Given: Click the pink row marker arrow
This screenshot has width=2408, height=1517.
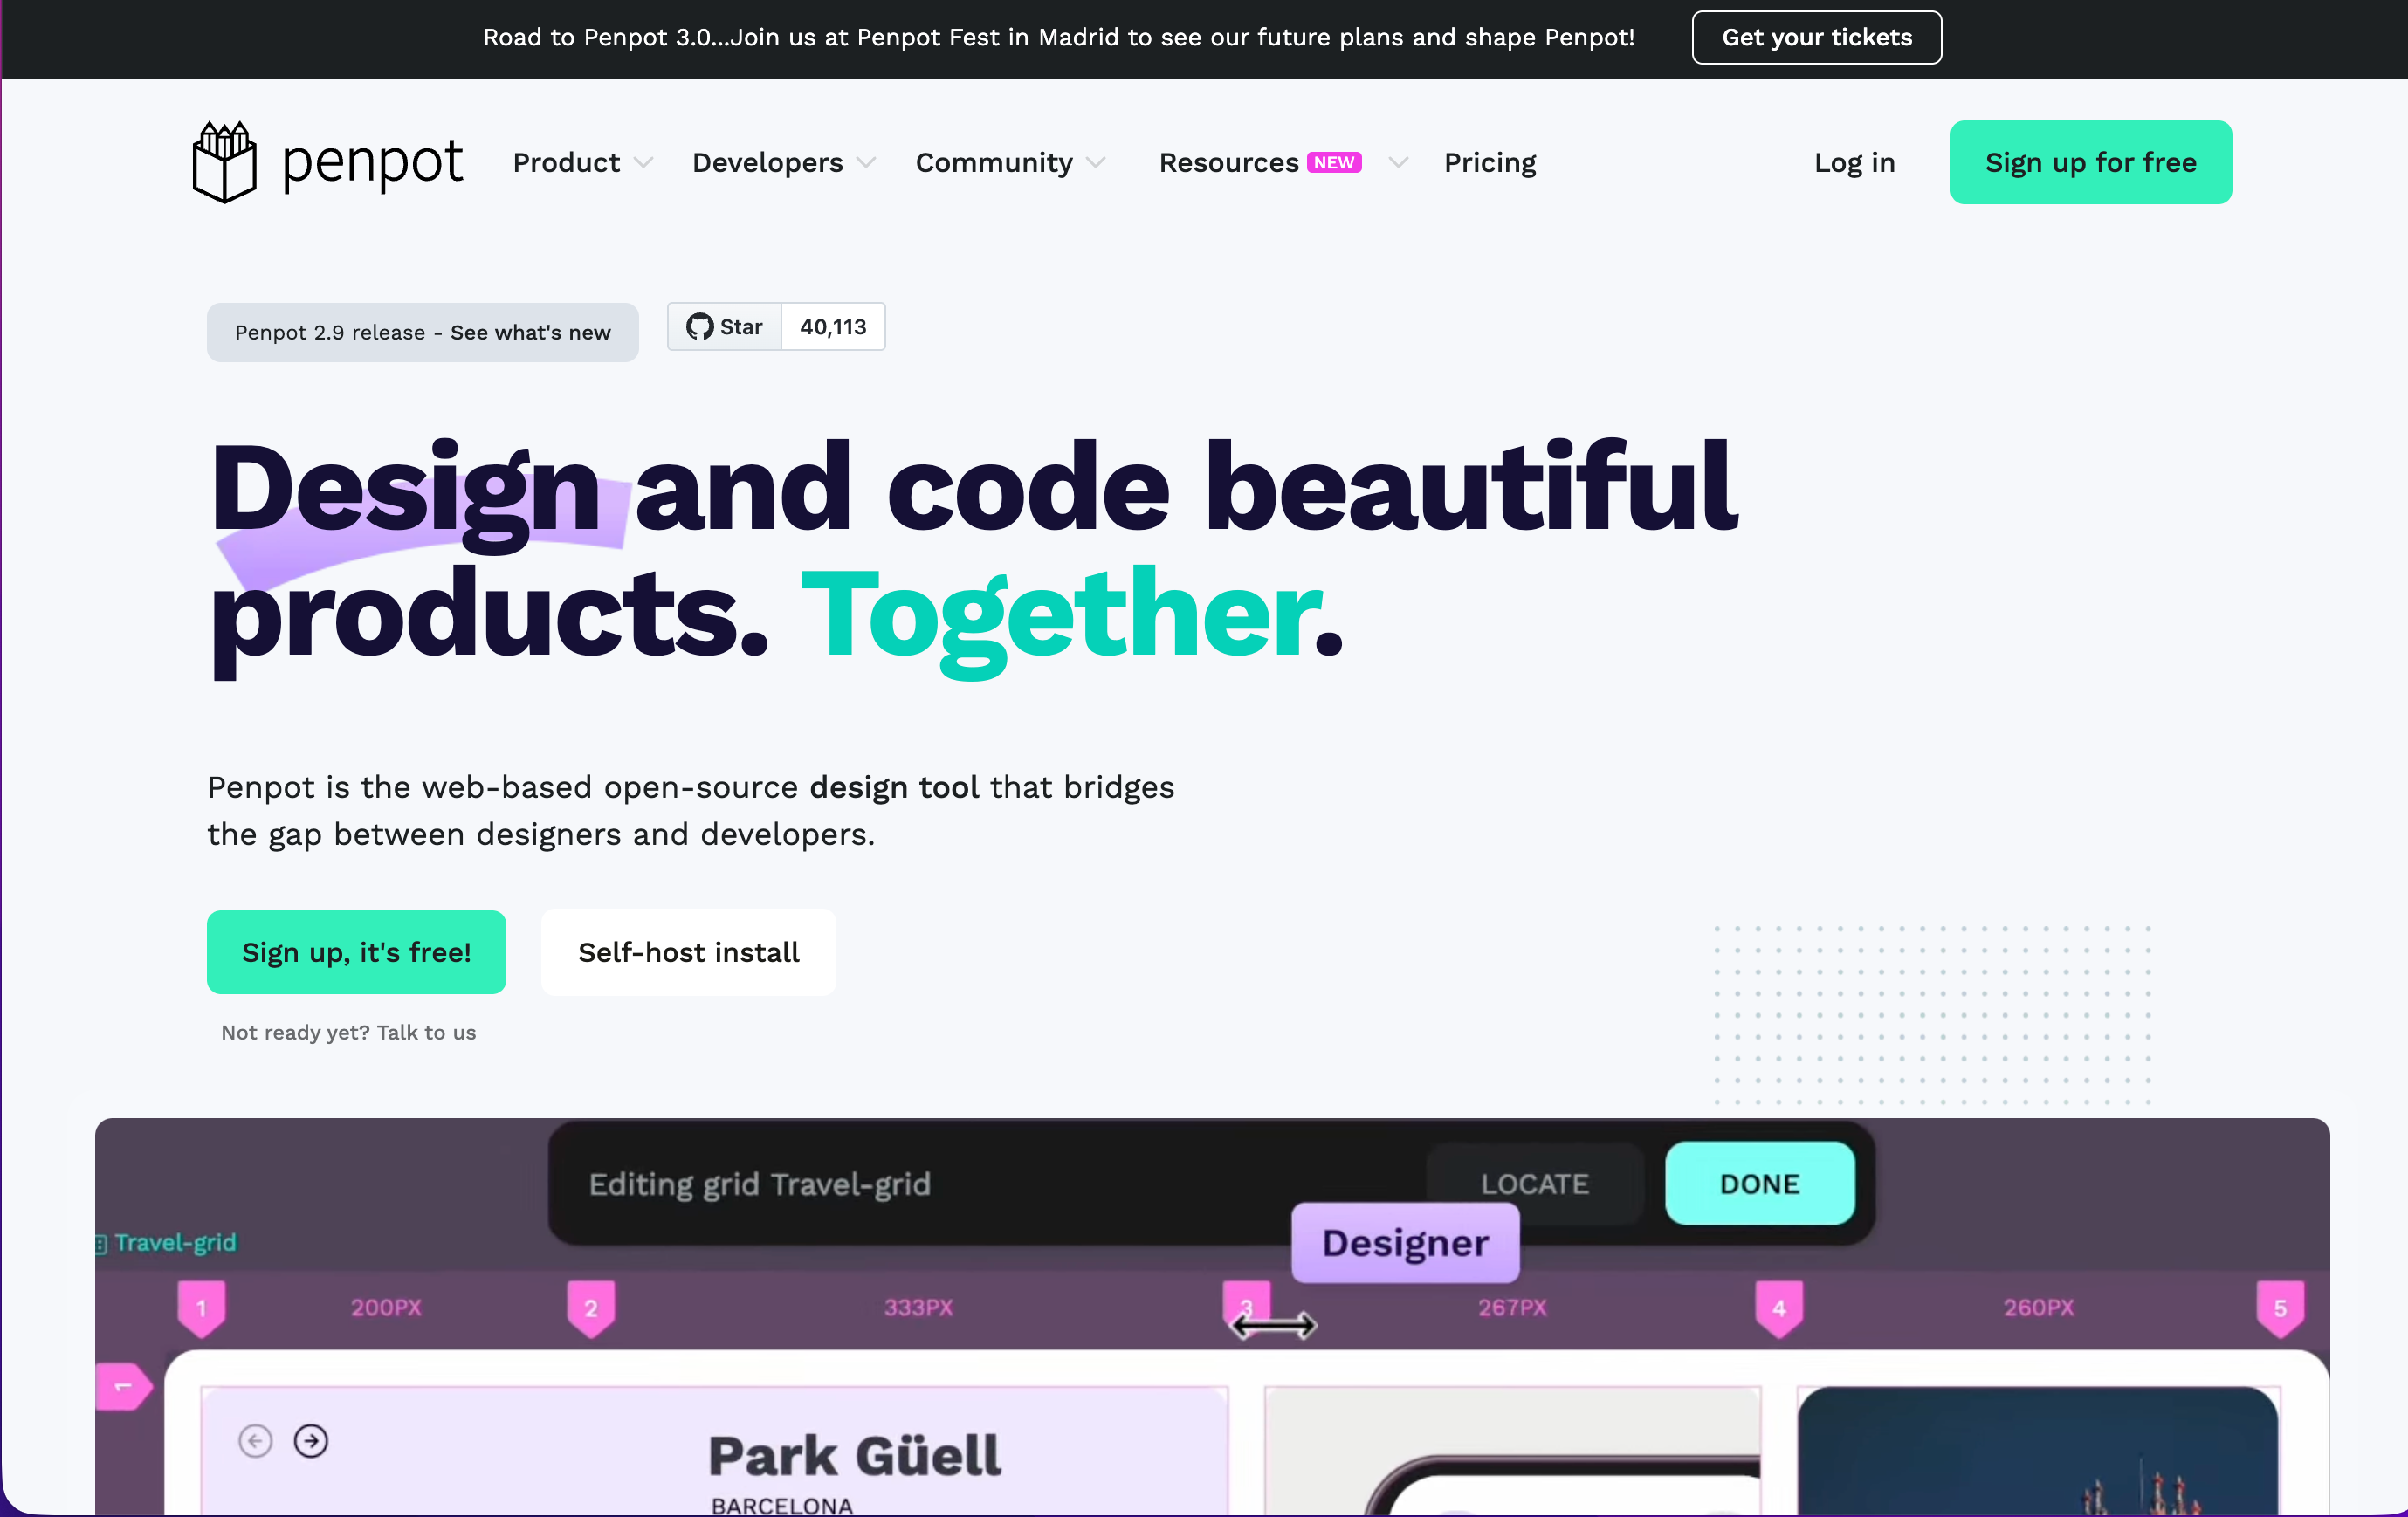Looking at the screenshot, I should click(123, 1386).
